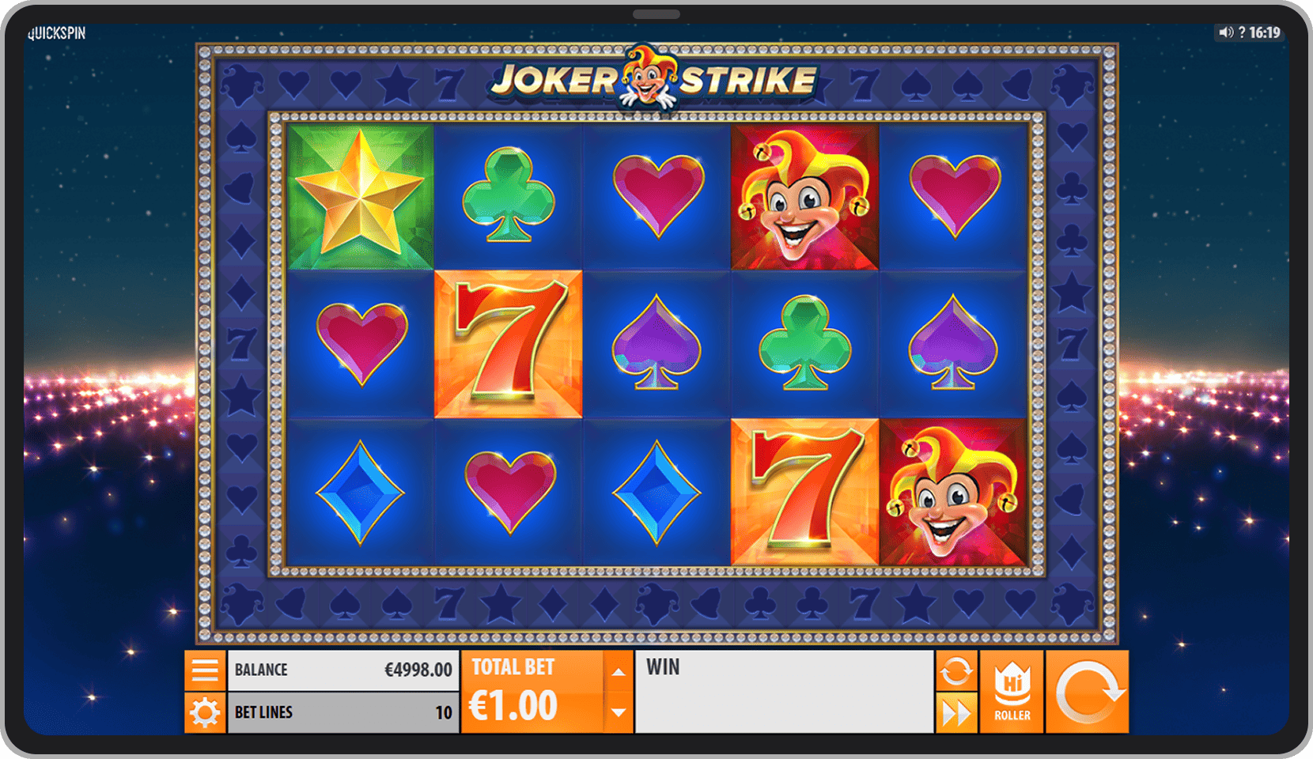Click the Total Bet €1.00 display

coord(532,692)
